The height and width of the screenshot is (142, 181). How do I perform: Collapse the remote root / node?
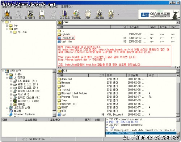tap(3, 22)
